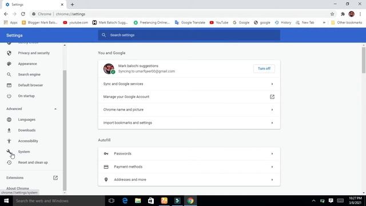Open Appearance settings
The image size is (366, 206).
click(x=27, y=64)
